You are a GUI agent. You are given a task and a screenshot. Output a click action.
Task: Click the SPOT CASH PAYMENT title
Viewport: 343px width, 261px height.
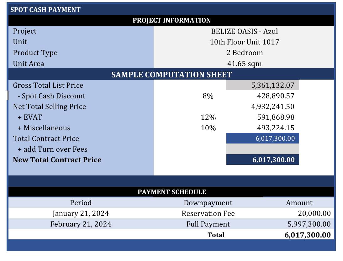click(x=45, y=10)
